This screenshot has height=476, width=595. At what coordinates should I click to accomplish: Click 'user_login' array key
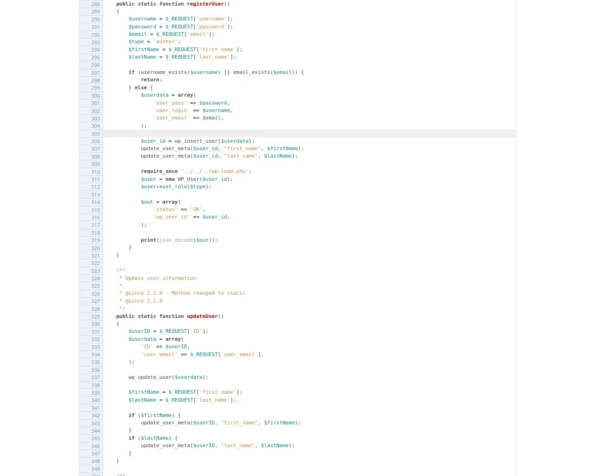pos(172,111)
